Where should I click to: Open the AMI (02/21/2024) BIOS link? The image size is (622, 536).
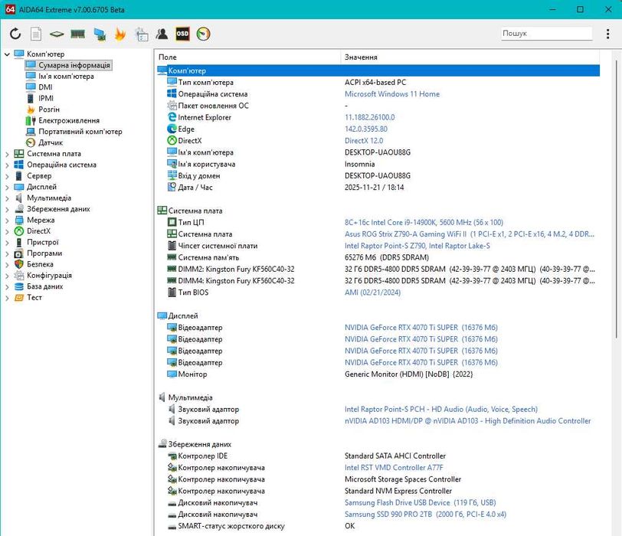click(x=372, y=293)
